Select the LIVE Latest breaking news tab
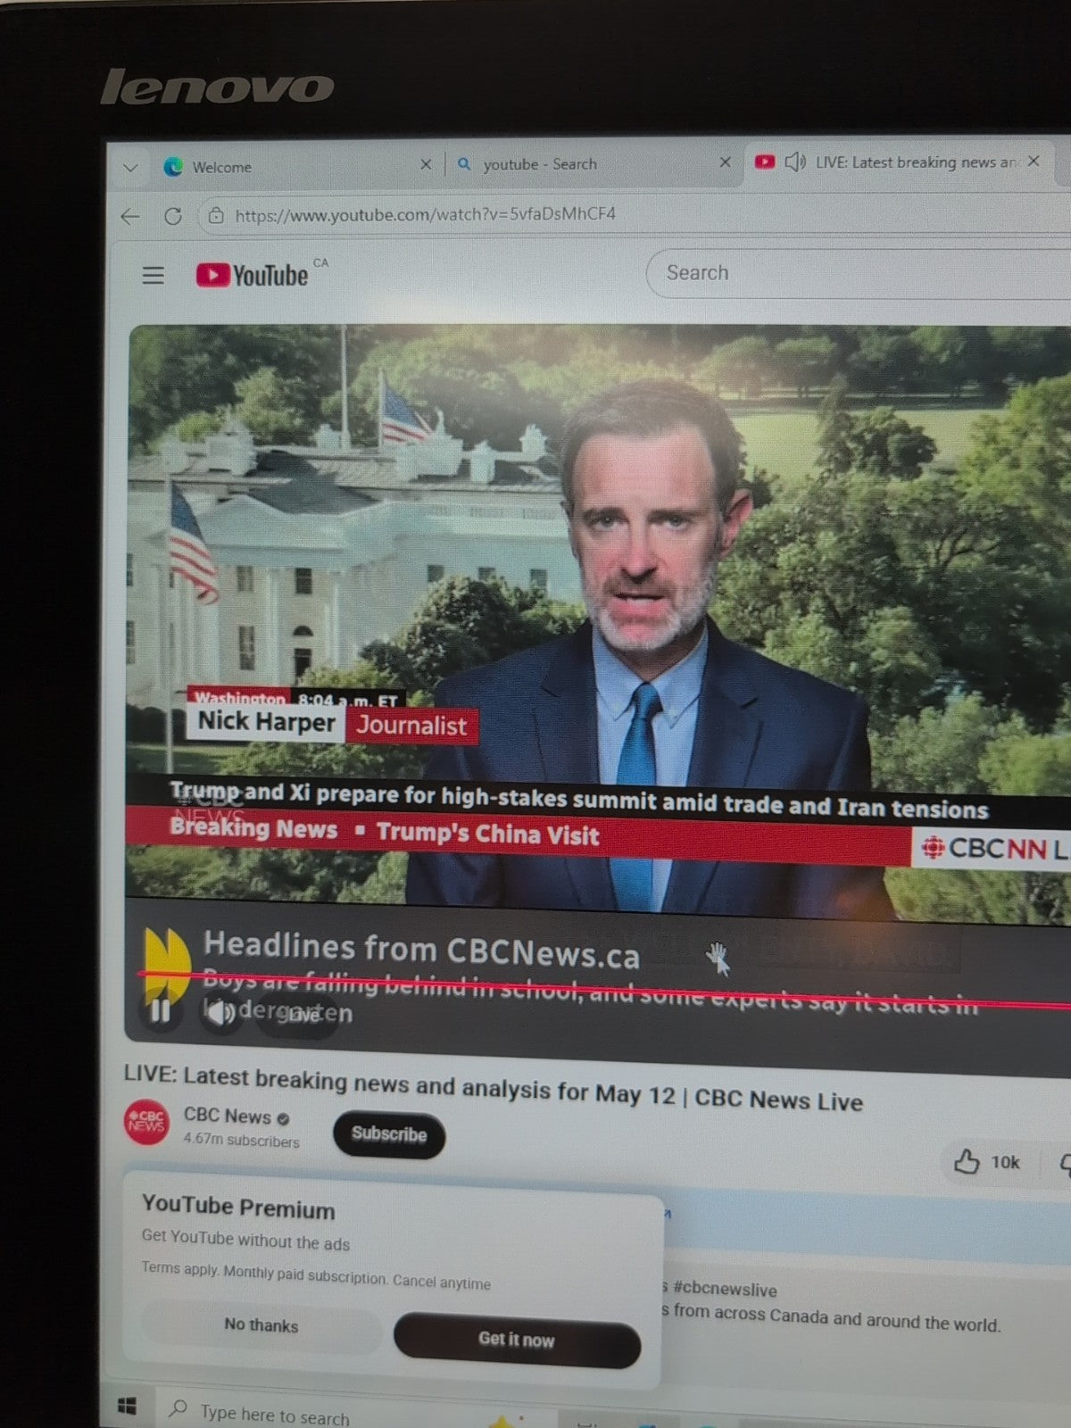This screenshot has width=1071, height=1428. pos(901,162)
